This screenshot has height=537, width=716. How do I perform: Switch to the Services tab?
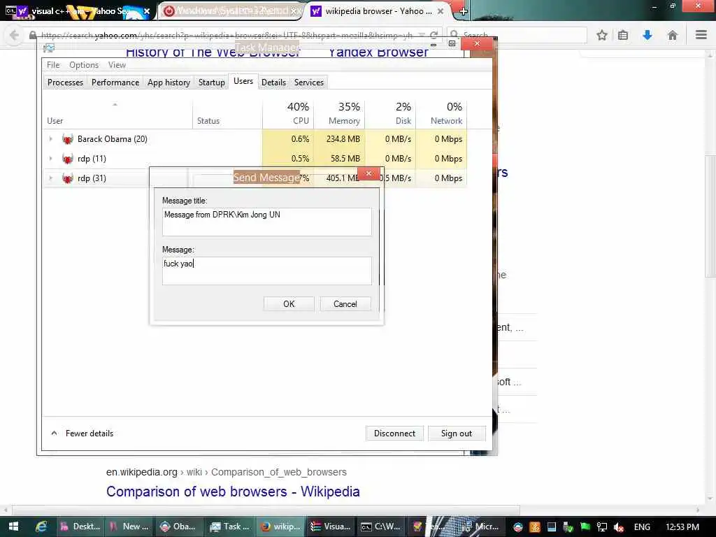tap(308, 83)
